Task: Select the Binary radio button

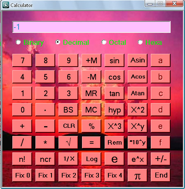Action: pyautogui.click(x=18, y=42)
